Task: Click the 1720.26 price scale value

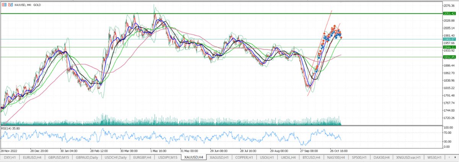Action: (x=449, y=118)
